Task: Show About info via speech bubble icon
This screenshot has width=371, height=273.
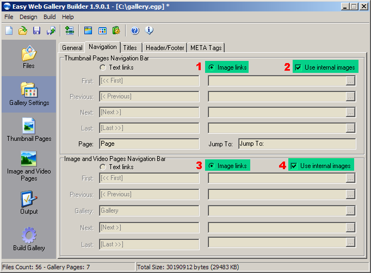Action: click(149, 30)
